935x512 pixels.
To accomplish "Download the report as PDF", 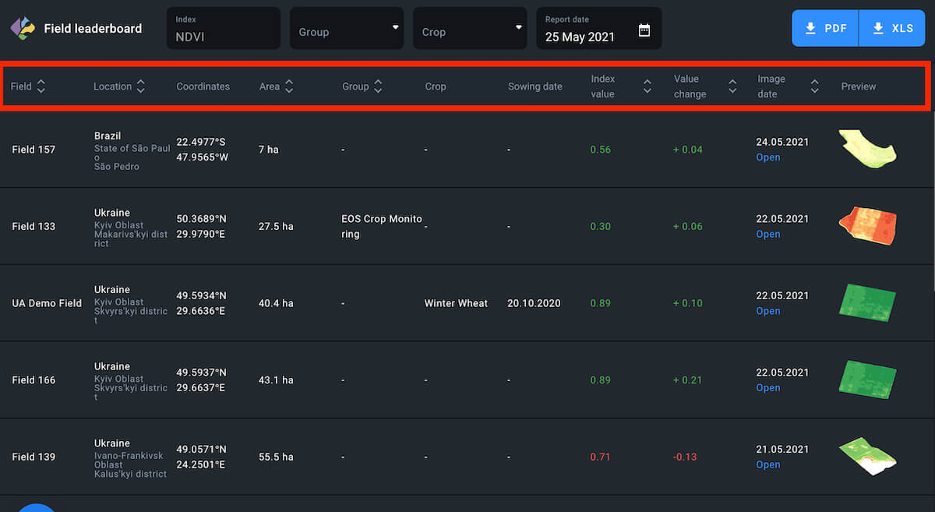I will tap(825, 29).
